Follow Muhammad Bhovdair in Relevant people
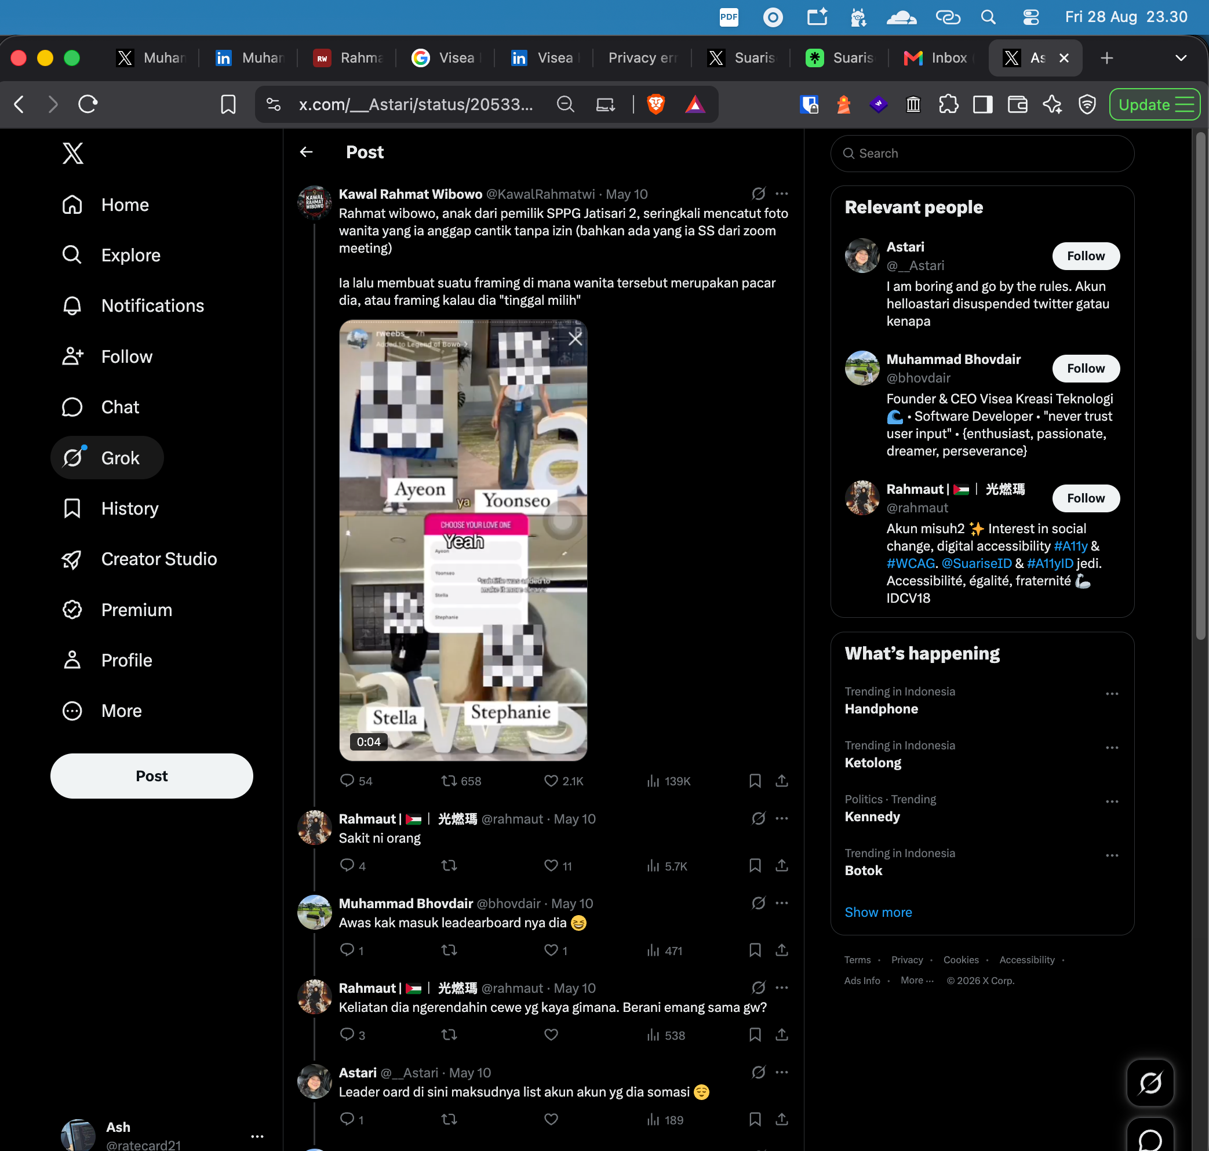Screen dimensions: 1209x1151 tap(1086, 368)
